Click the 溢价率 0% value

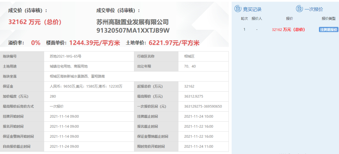(x=36, y=43)
